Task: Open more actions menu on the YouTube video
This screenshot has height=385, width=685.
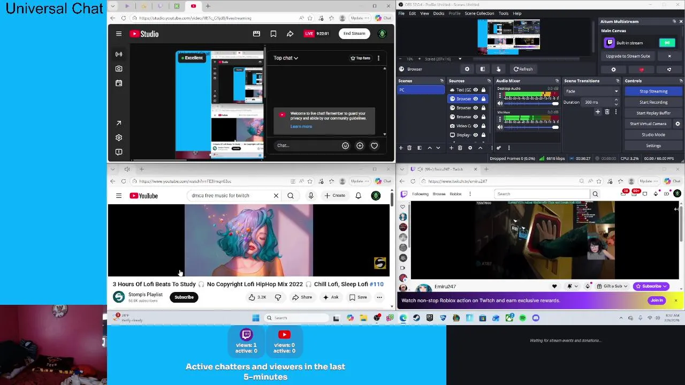Action: [379, 297]
